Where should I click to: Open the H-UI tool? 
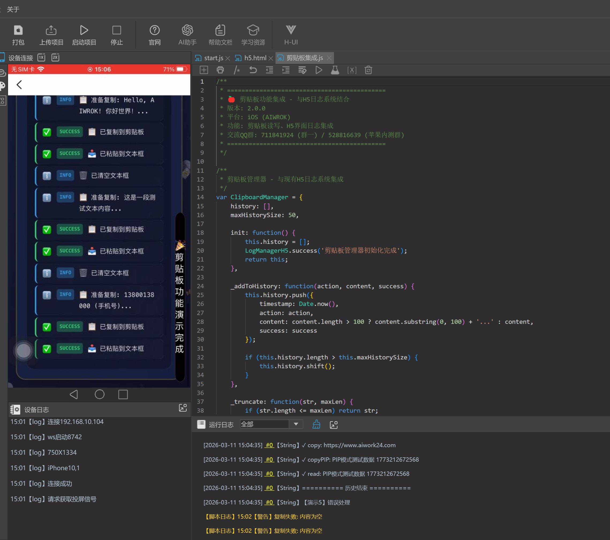pyautogui.click(x=291, y=30)
